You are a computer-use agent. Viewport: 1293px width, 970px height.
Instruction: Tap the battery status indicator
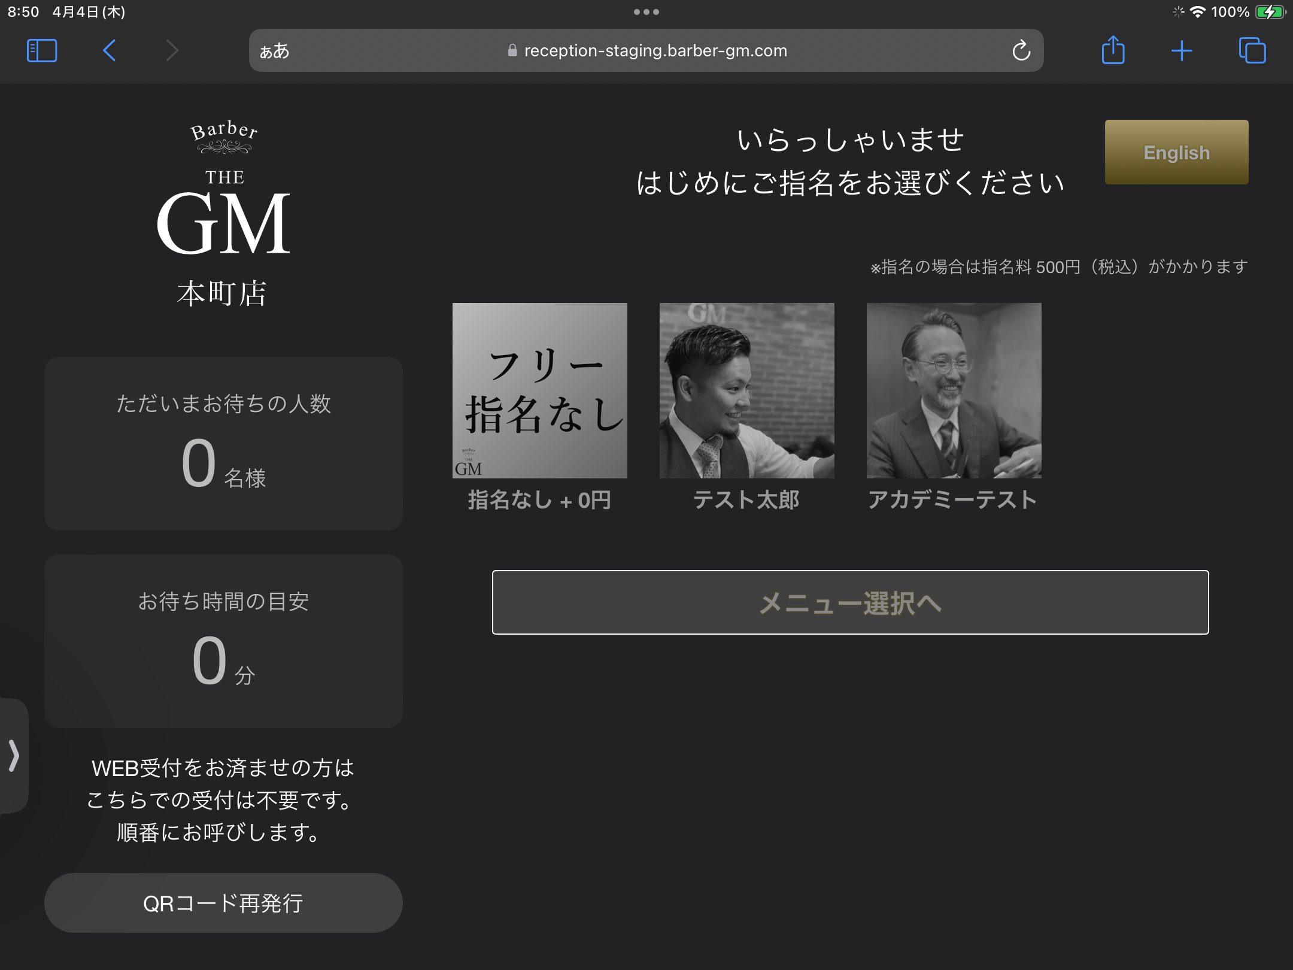coord(1269,12)
